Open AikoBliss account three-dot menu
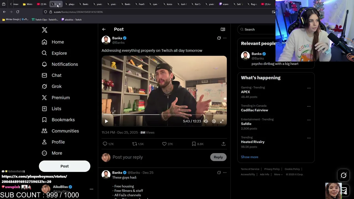The width and height of the screenshot is (354, 199). [x=92, y=189]
